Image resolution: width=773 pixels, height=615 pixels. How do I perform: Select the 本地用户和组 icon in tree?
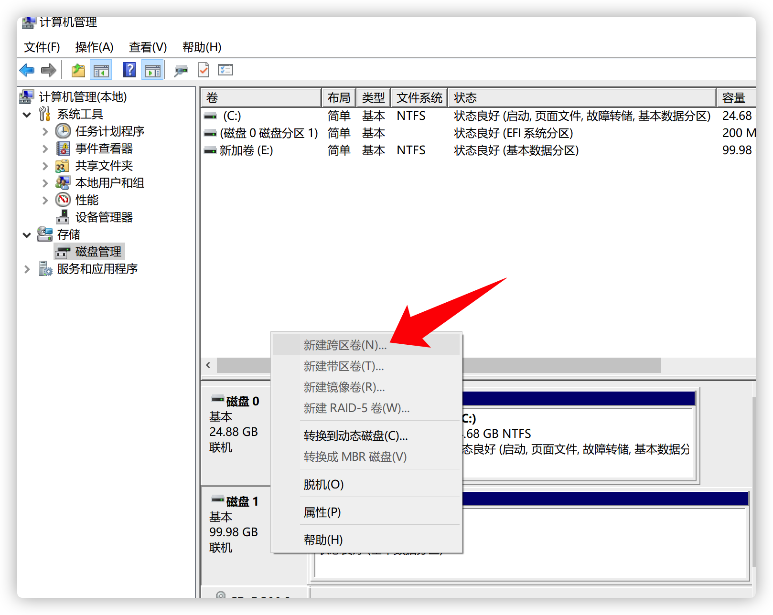pos(63,182)
